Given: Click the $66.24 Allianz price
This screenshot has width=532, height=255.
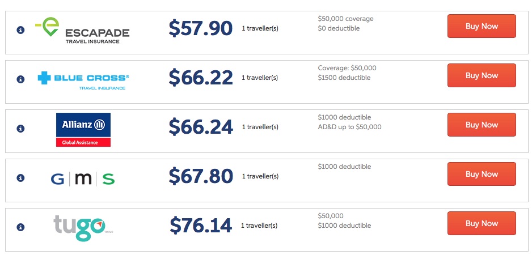Looking at the screenshot, I should [x=201, y=127].
